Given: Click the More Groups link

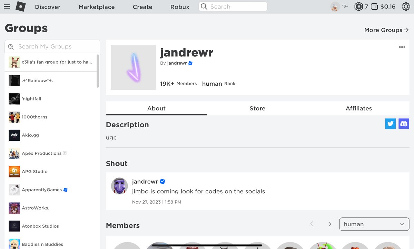Looking at the screenshot, I should coord(387,30).
